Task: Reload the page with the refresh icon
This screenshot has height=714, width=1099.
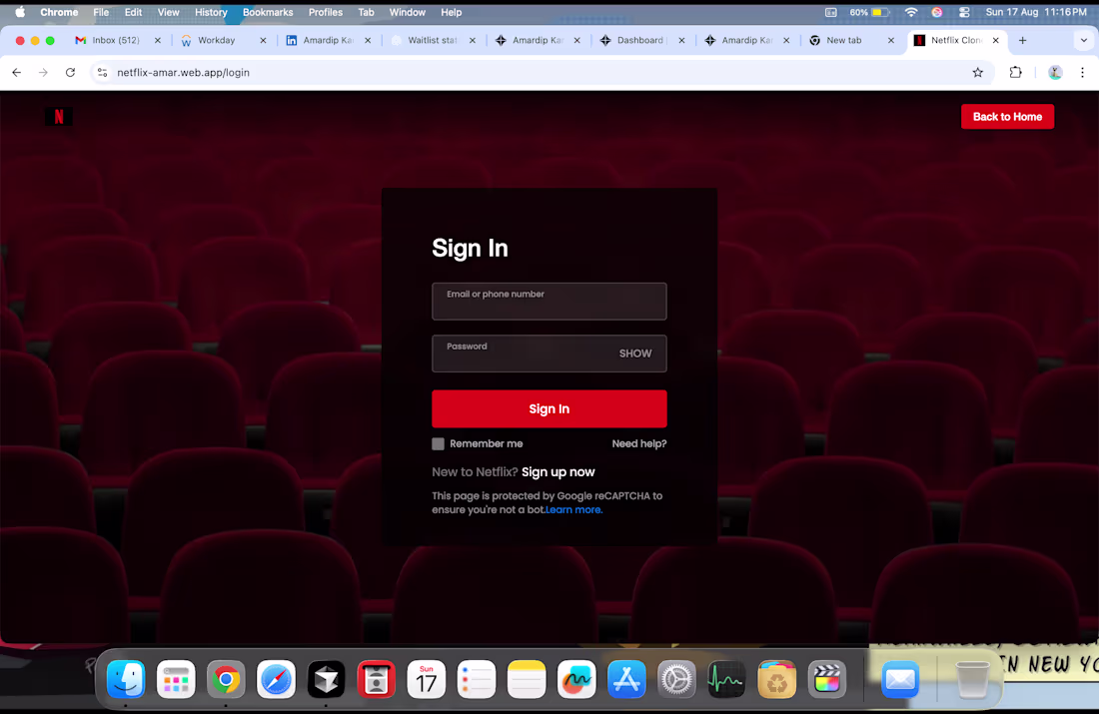Action: [69, 72]
